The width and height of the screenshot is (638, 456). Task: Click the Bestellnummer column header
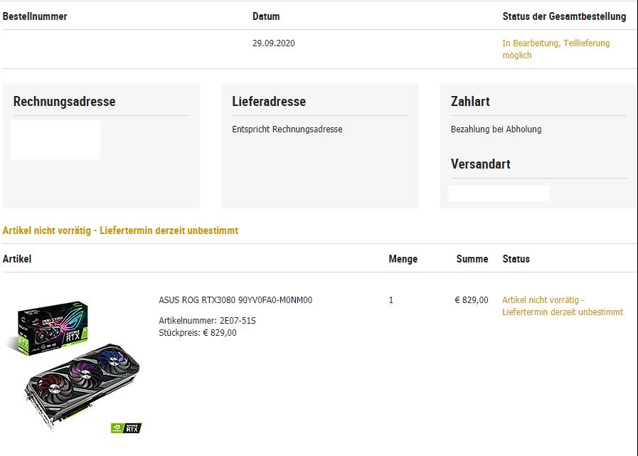click(x=35, y=16)
